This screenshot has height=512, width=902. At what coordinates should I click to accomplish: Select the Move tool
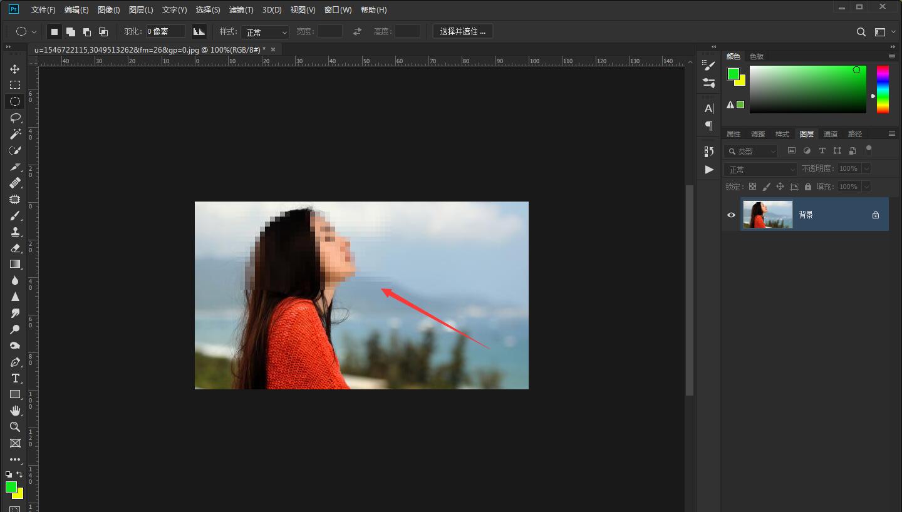[x=14, y=69]
